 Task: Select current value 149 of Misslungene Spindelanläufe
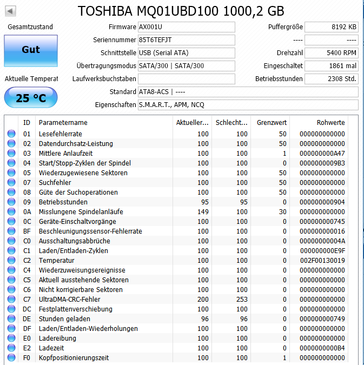(x=203, y=212)
